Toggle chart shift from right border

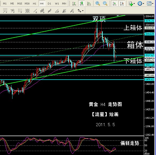122,4
